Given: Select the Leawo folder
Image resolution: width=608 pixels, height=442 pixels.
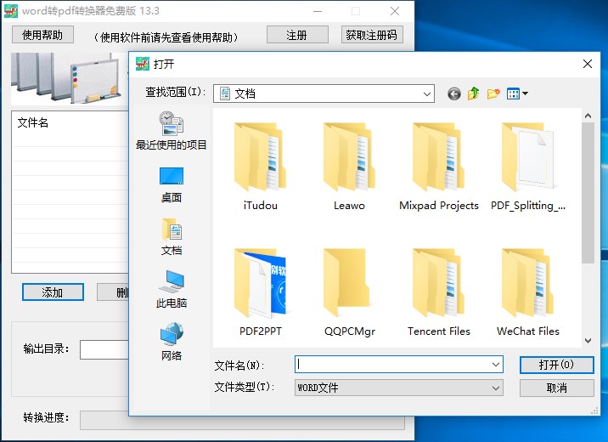Looking at the screenshot, I should [x=349, y=167].
